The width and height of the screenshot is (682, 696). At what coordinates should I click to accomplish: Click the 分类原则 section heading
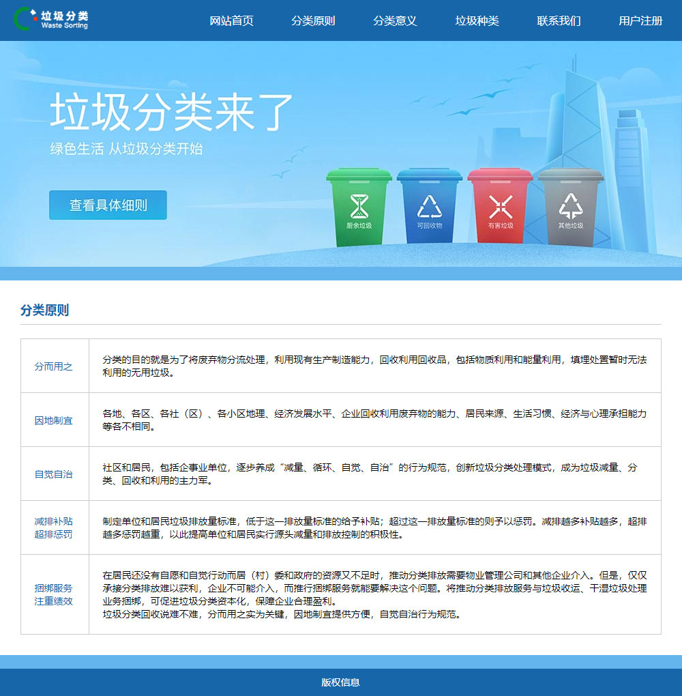point(44,310)
